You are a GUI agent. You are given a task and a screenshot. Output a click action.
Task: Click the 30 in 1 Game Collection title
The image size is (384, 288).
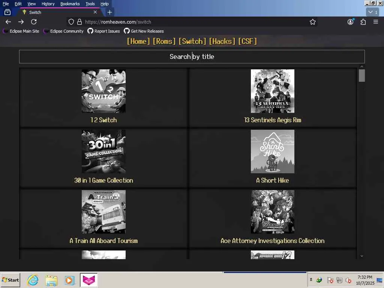[103, 180]
